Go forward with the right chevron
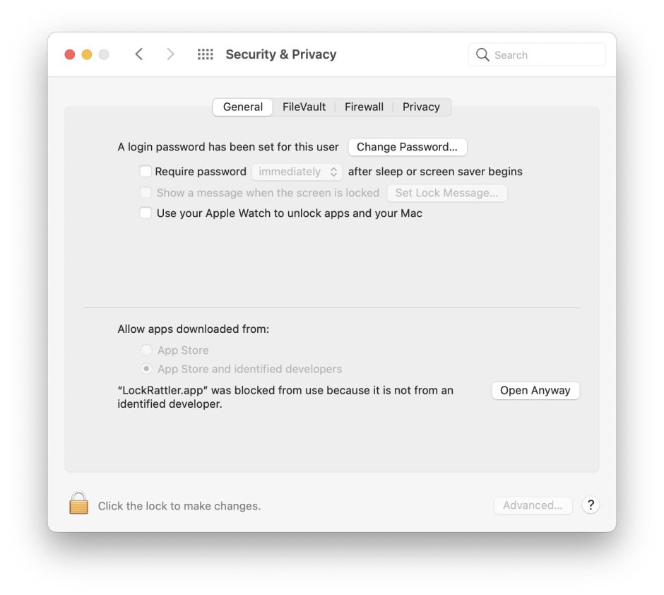 click(x=170, y=54)
